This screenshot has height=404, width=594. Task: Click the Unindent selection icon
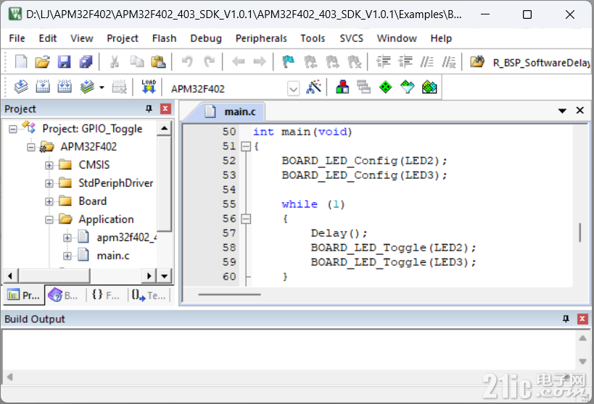(405, 62)
